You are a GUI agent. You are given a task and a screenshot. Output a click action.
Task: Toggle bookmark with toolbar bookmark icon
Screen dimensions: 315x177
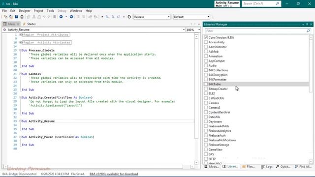[x=54, y=17]
